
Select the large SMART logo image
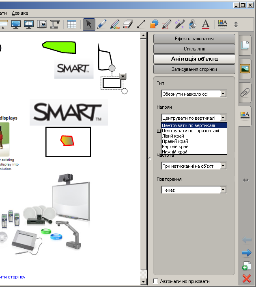69,112
